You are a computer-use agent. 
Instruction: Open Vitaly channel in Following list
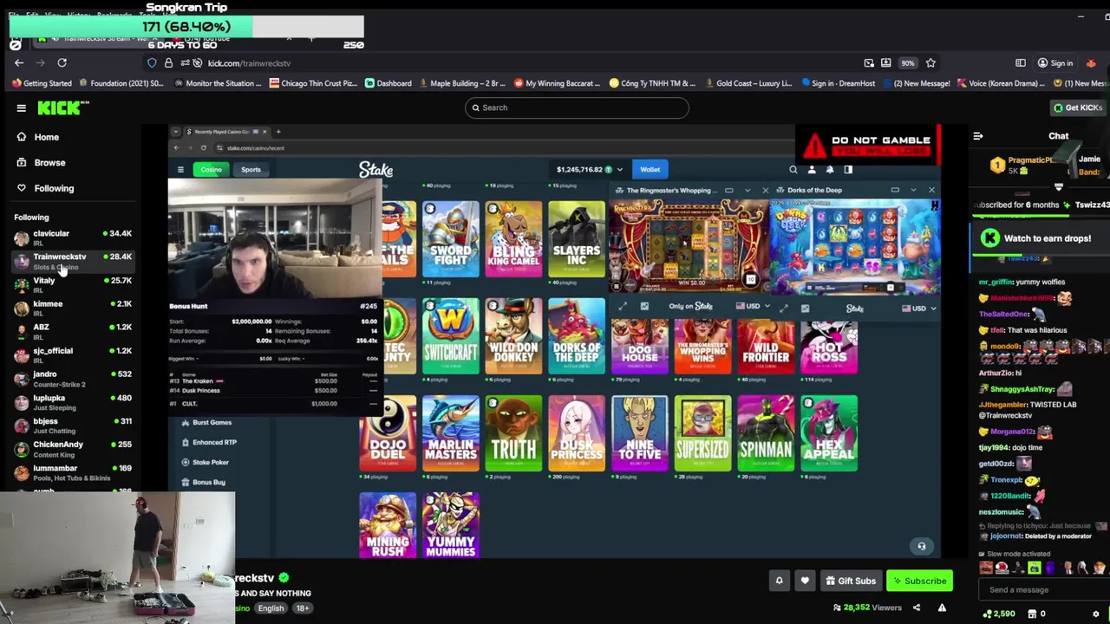(73, 284)
